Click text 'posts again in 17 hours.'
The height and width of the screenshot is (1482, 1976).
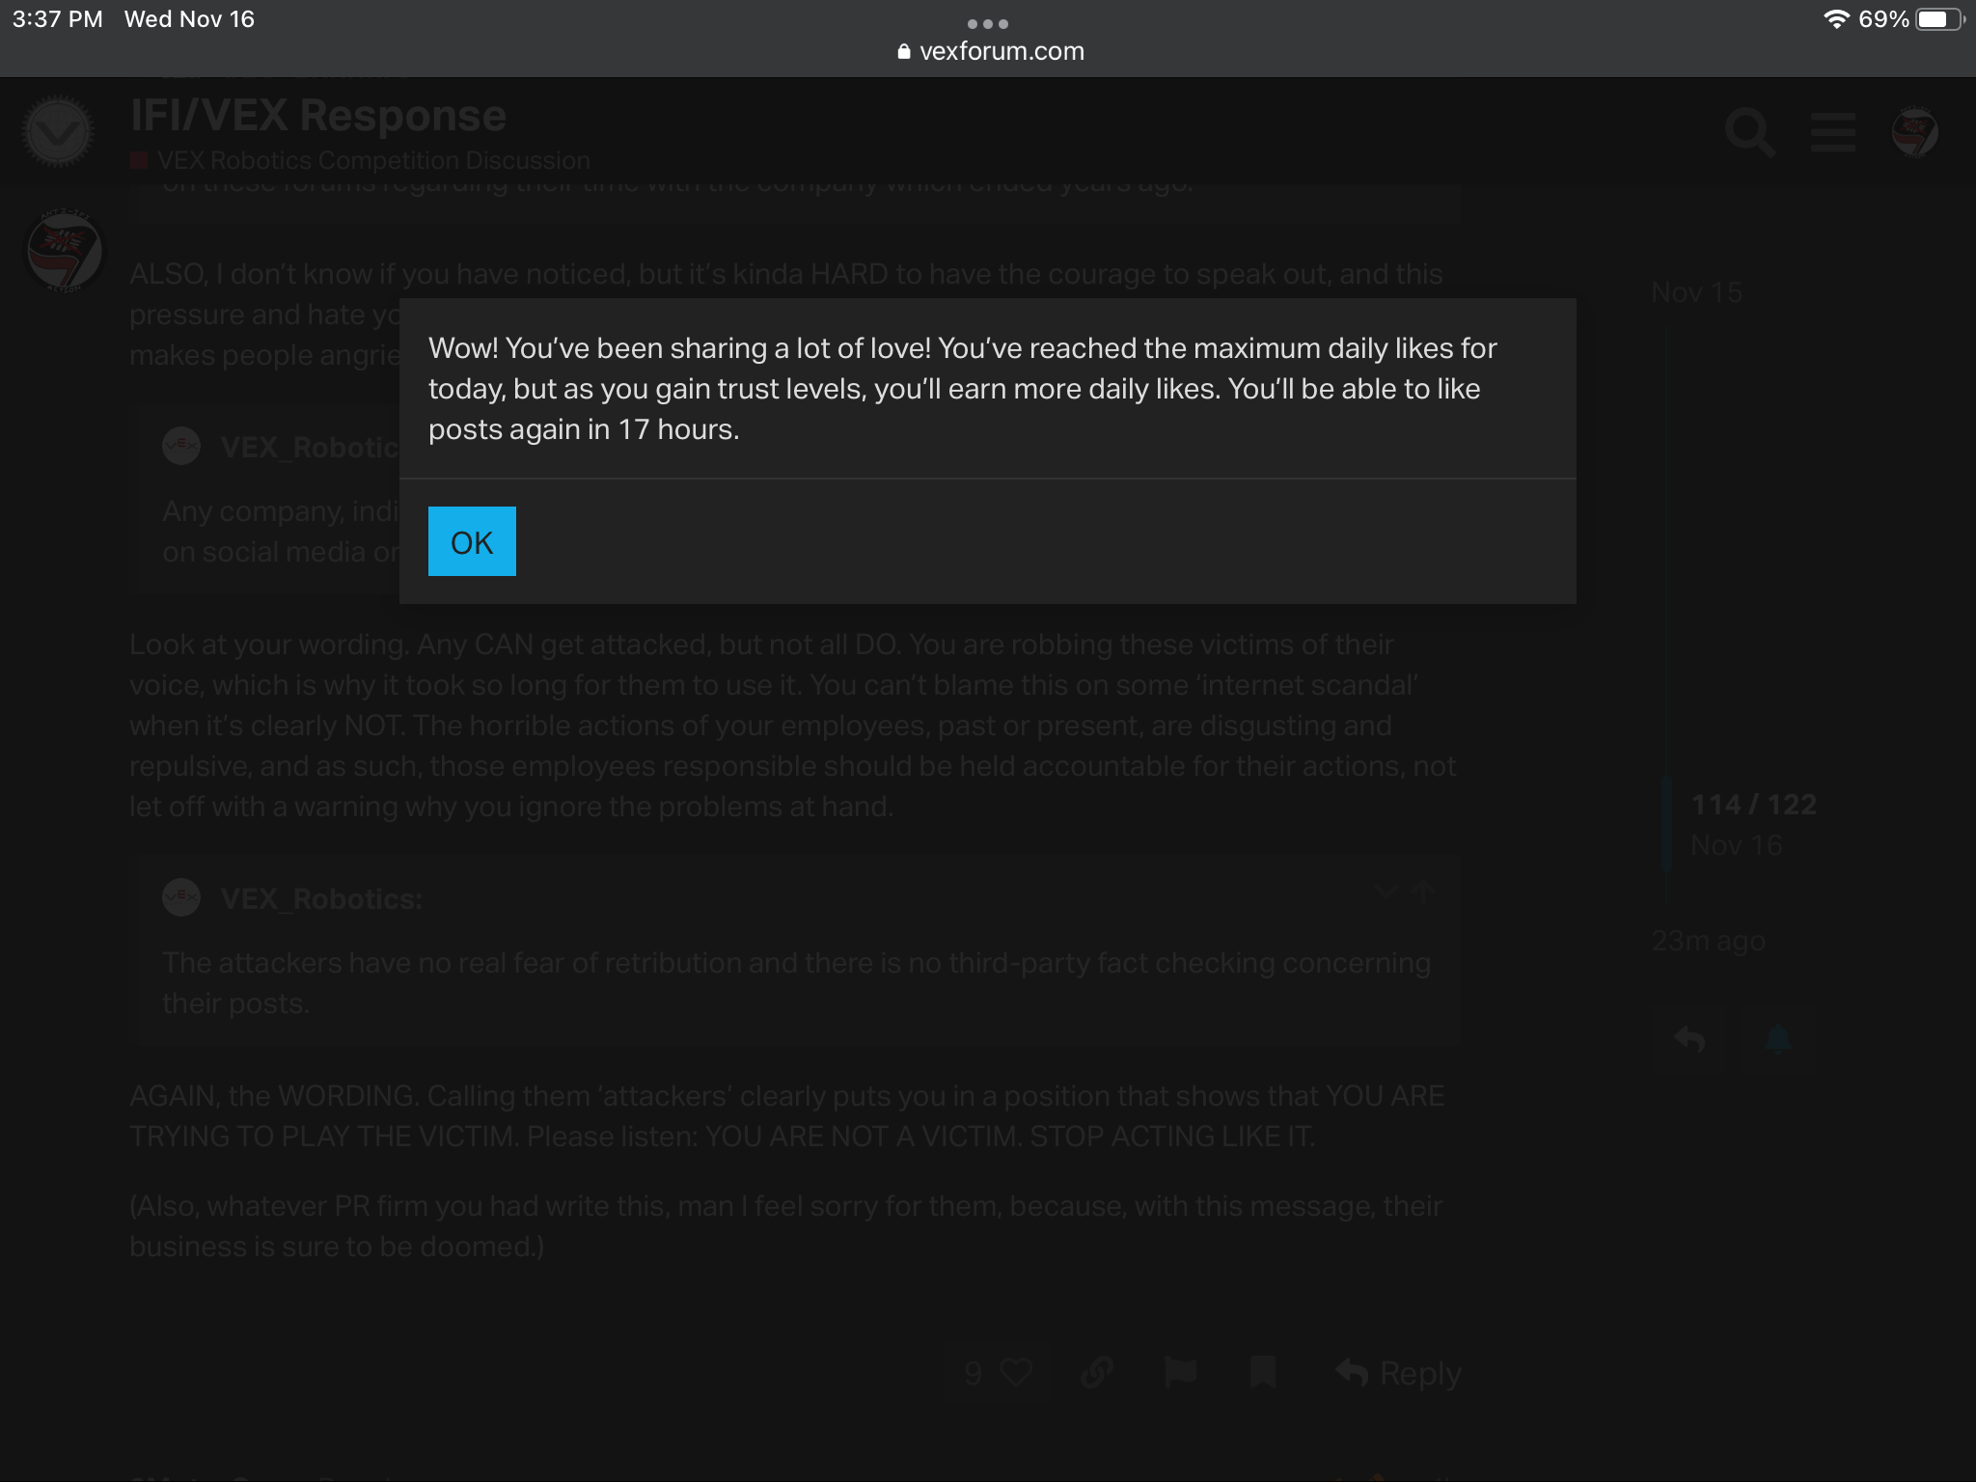pyautogui.click(x=584, y=429)
